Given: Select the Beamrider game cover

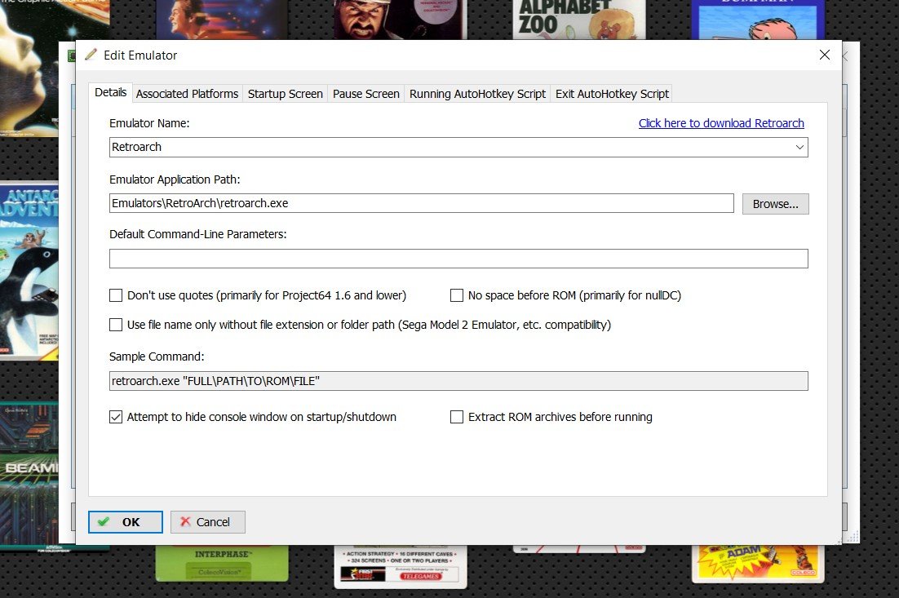Looking at the screenshot, I should coord(29,476).
